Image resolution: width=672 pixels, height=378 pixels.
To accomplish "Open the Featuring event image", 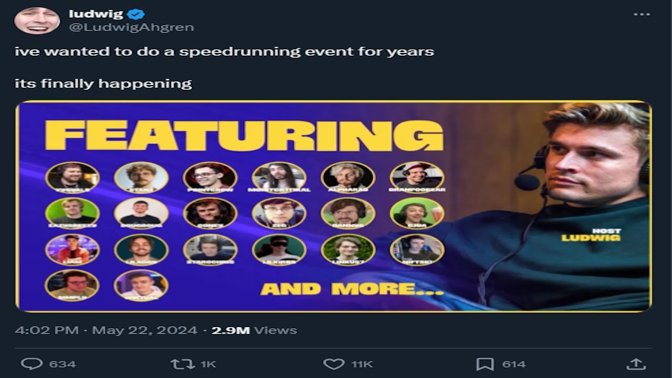I will click(x=333, y=206).
